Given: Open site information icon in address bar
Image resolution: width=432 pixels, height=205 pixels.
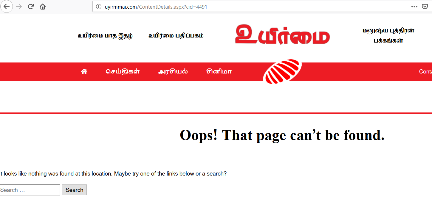Looking at the screenshot, I should pyautogui.click(x=99, y=7).
